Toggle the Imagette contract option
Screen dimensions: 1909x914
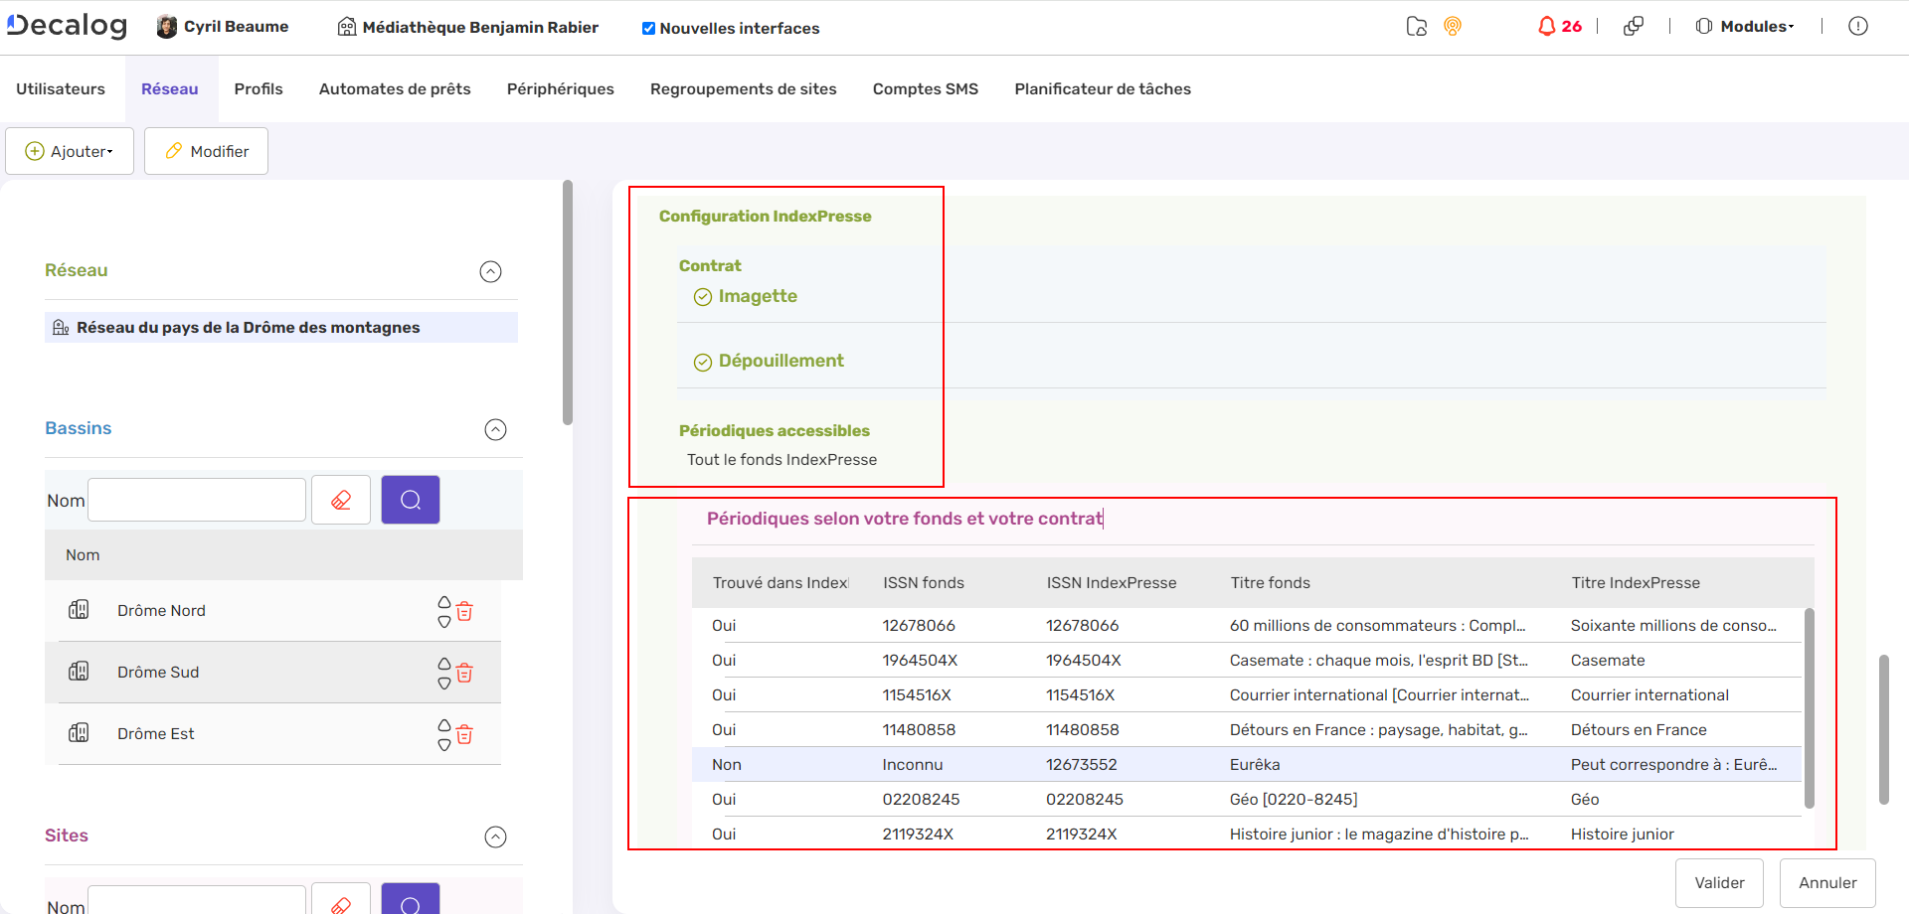pyautogui.click(x=703, y=297)
